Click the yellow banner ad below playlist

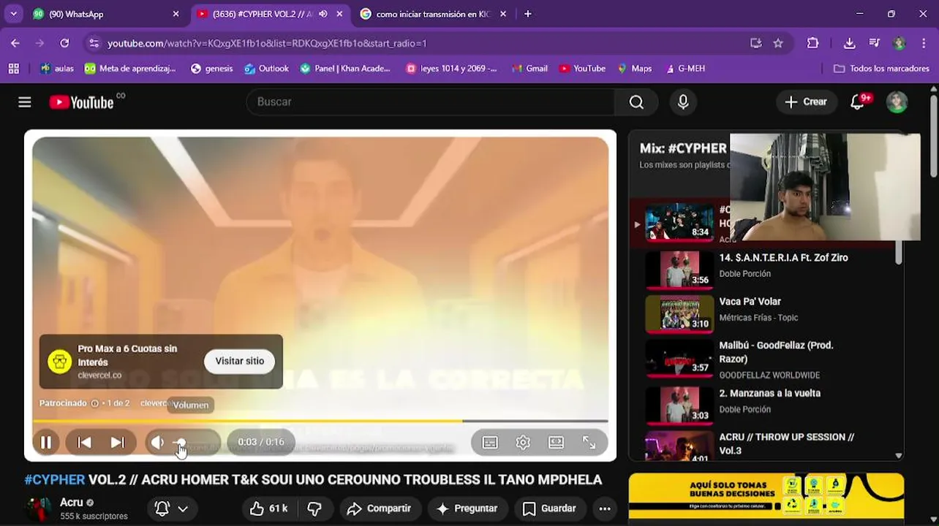click(x=766, y=497)
